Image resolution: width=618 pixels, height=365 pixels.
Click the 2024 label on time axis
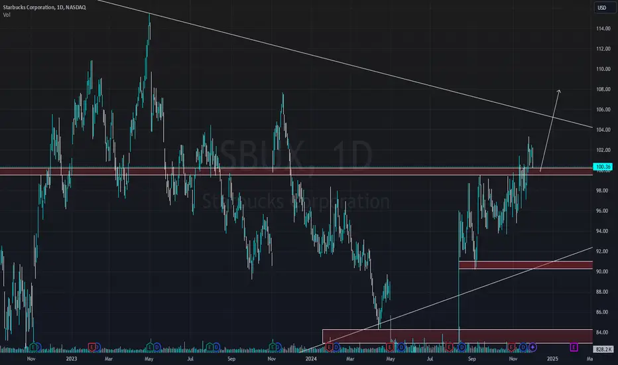(311, 358)
